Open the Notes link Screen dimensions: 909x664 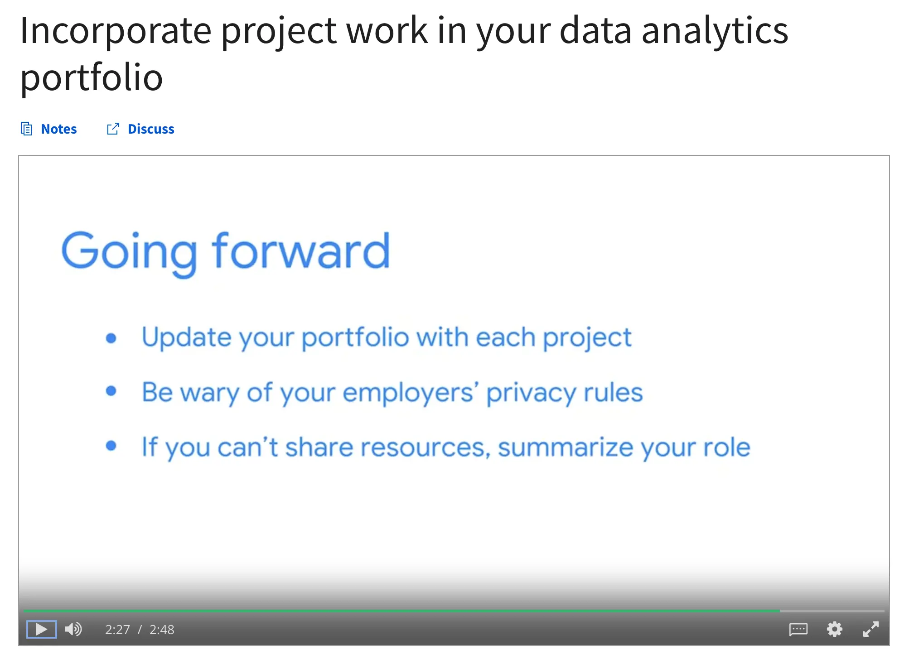[x=59, y=129]
